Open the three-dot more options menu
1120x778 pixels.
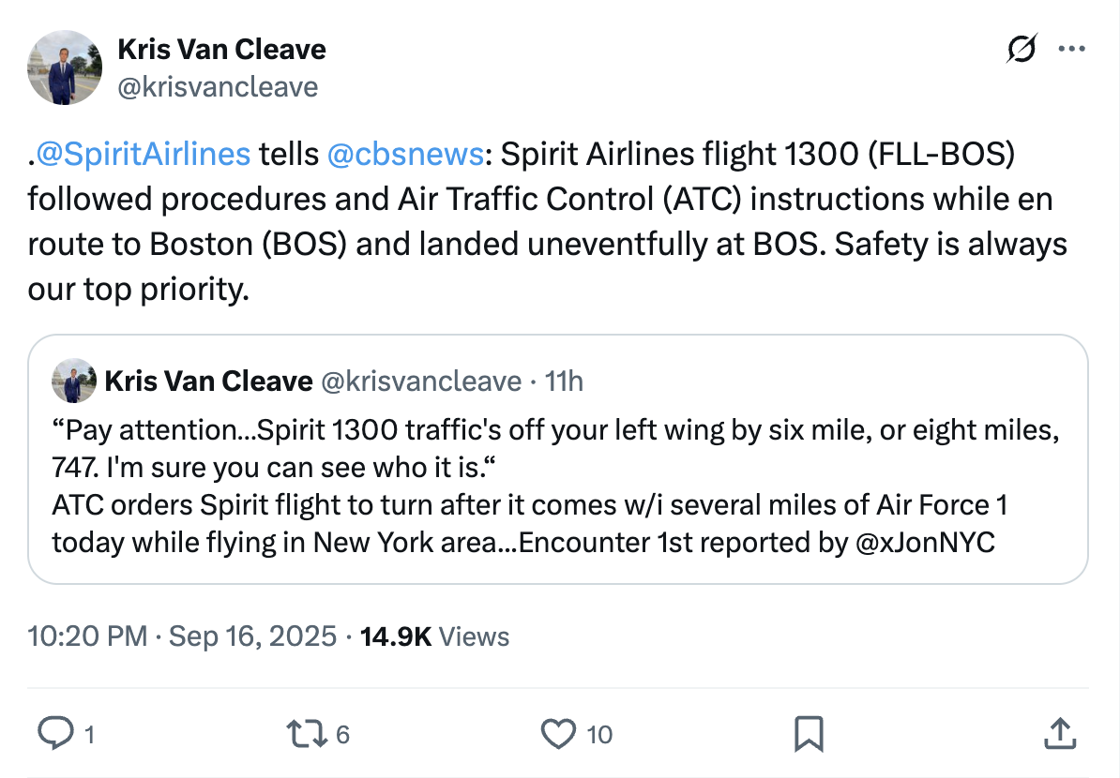coord(1071,49)
